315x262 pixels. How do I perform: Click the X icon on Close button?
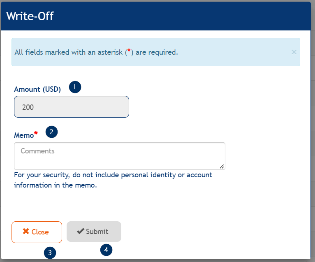(x=25, y=232)
